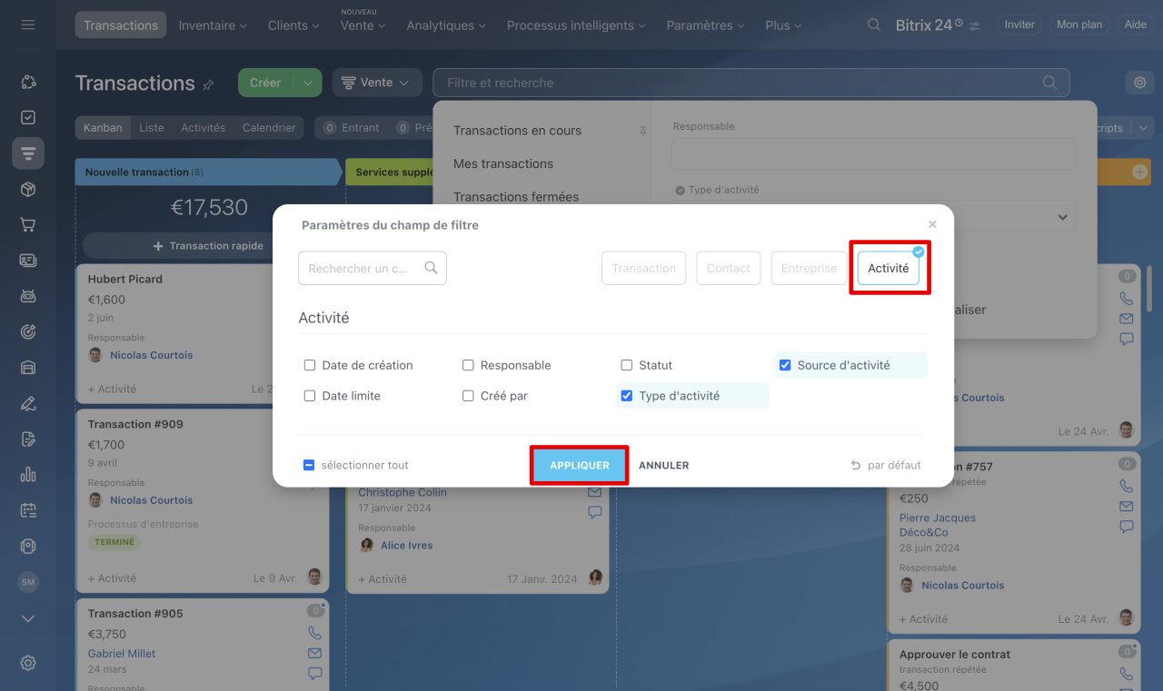The image size is (1163, 691).
Task: Select the Contact filter category tab
Action: pos(729,268)
